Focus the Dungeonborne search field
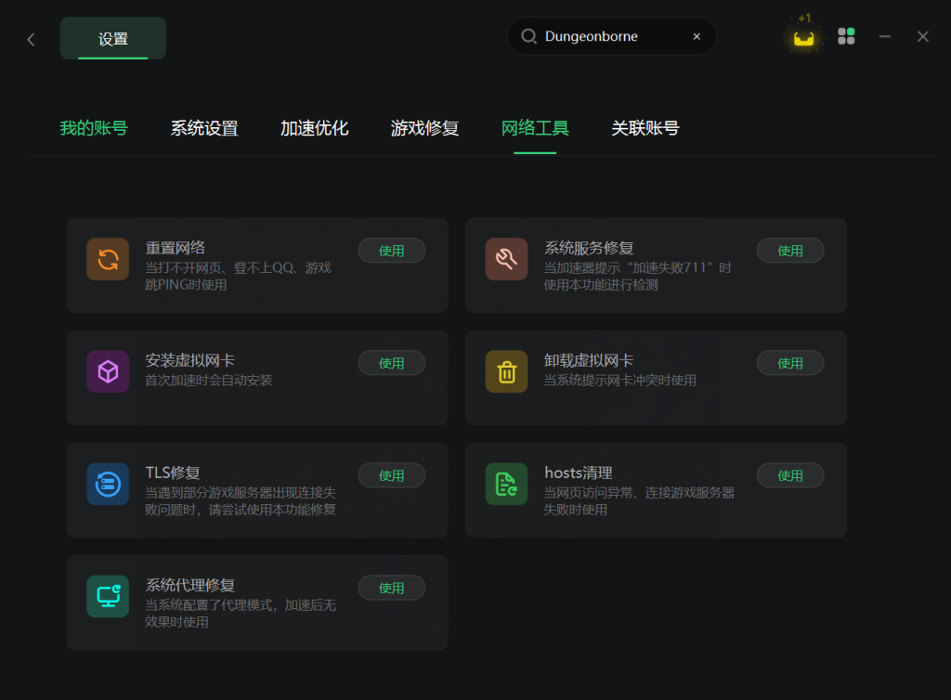 coord(611,36)
